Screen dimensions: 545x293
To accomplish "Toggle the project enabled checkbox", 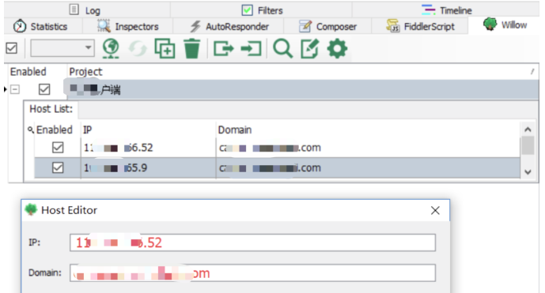I will (44, 89).
